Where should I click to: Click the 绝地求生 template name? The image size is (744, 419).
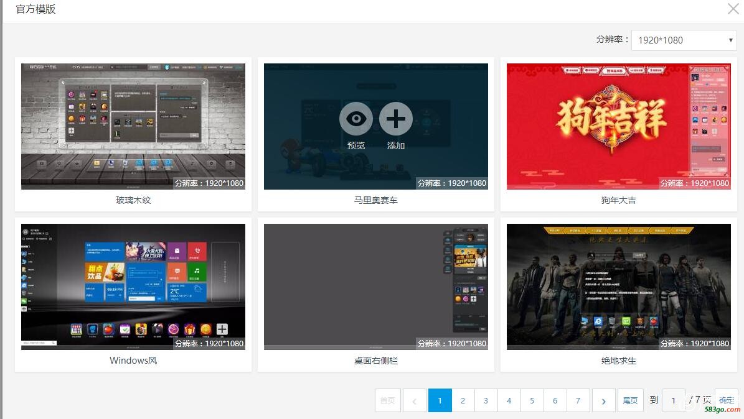[x=619, y=361]
